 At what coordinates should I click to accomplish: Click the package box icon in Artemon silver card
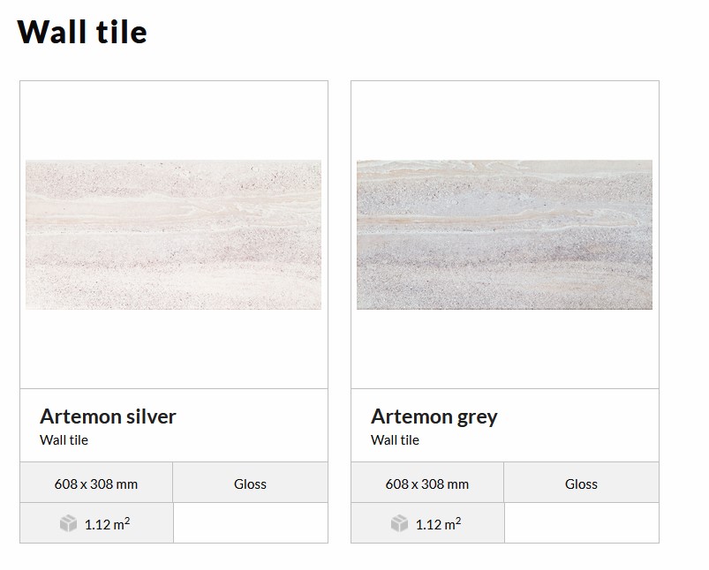[x=68, y=524]
